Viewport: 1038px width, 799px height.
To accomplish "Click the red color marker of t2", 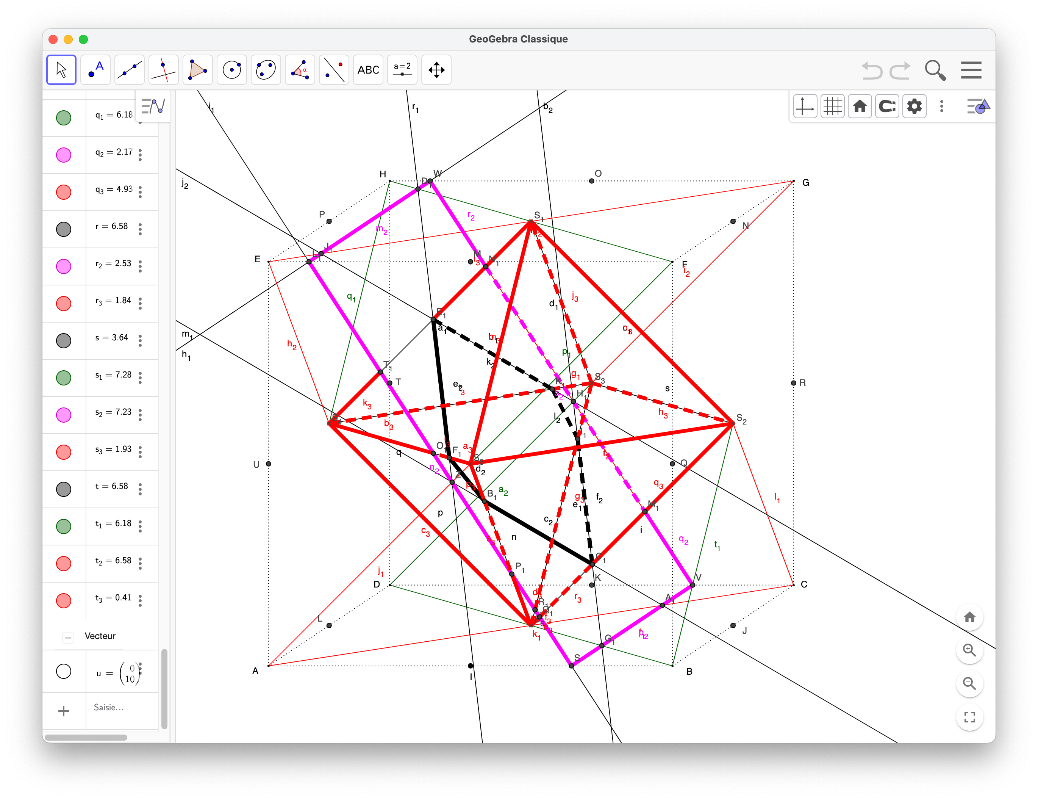I will [x=64, y=564].
